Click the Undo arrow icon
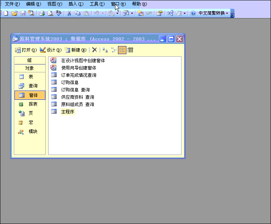Image resolution: width=271 pixels, height=224 pixels. click(97, 13)
